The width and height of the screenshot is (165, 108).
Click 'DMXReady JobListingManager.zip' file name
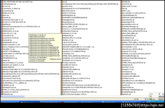pyautogui.click(x=133, y=18)
